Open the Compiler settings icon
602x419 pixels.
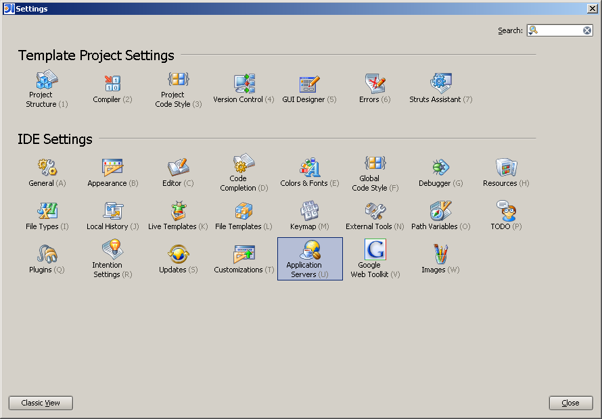coord(112,83)
